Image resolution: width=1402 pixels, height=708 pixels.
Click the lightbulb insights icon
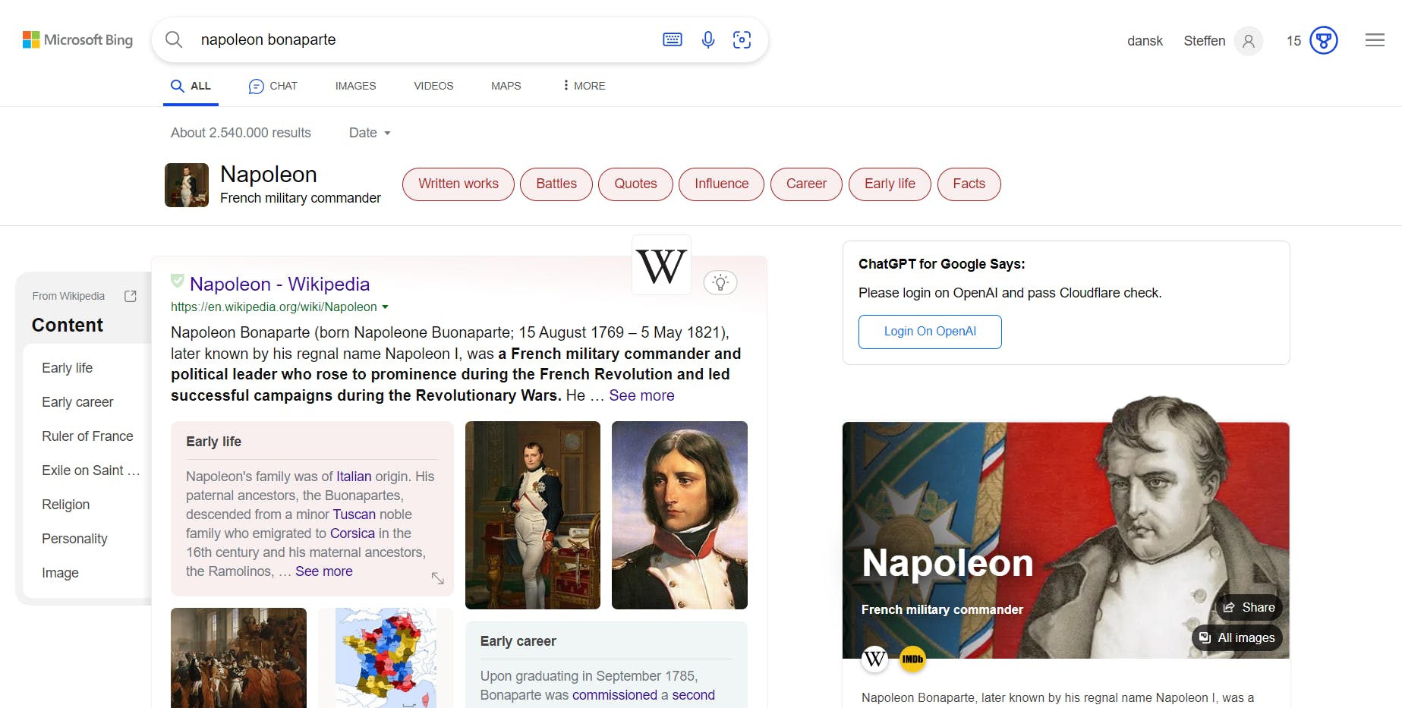point(720,283)
